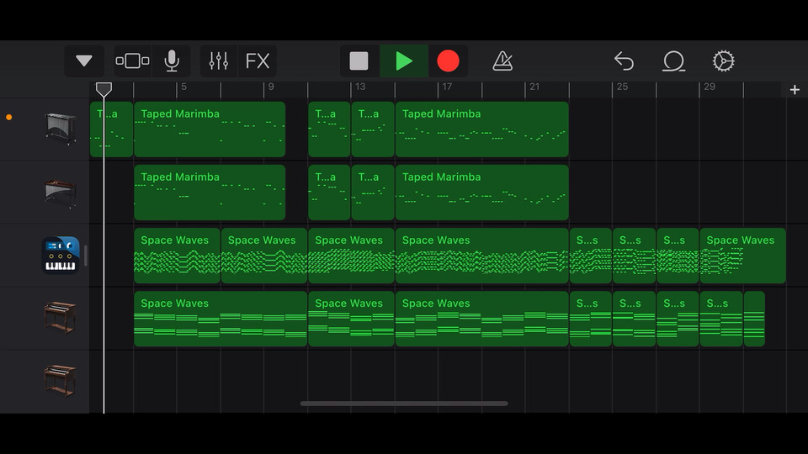Select synth track Space Waves region at bar 15
Screen dimensions: 808x454
pos(481,256)
